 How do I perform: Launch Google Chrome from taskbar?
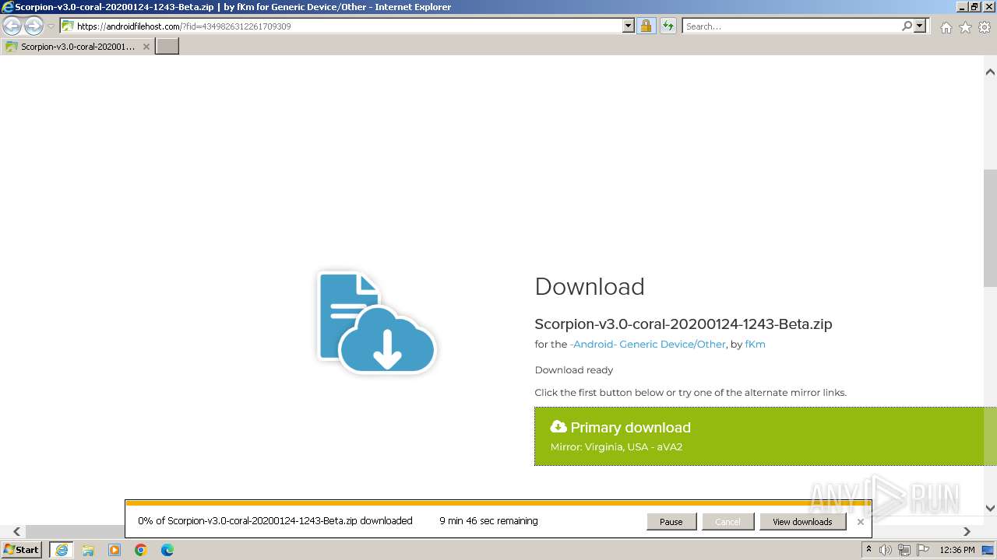141,550
